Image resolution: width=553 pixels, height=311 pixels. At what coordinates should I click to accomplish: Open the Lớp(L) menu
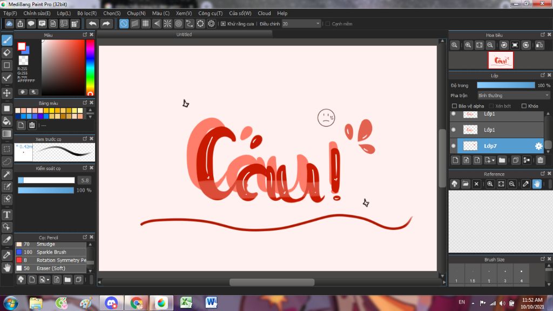coord(64,13)
